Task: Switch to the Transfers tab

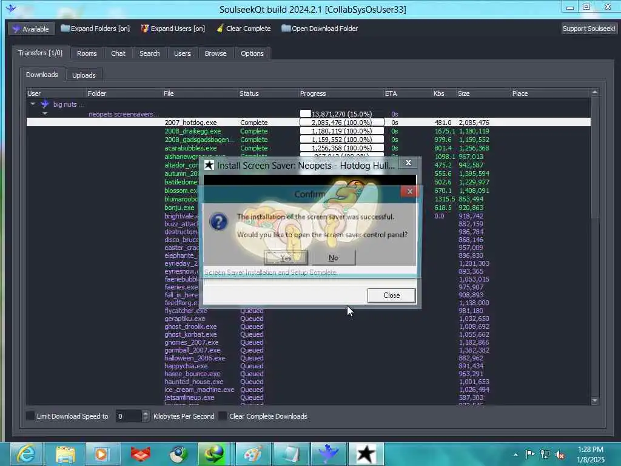Action: coord(41,53)
